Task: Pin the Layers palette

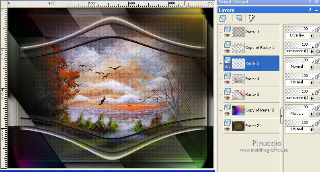Action: (310, 10)
